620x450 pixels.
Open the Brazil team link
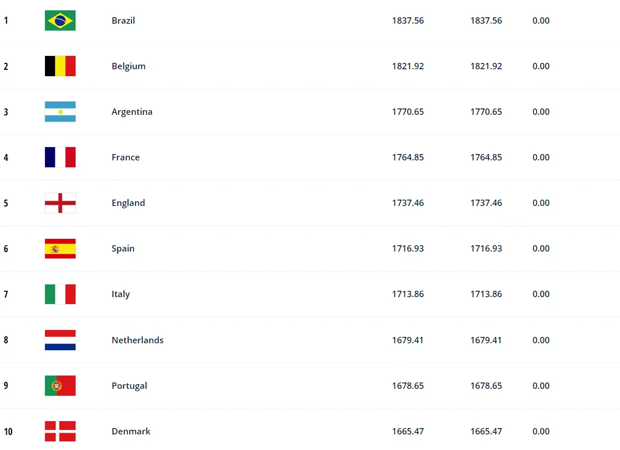[x=123, y=21]
